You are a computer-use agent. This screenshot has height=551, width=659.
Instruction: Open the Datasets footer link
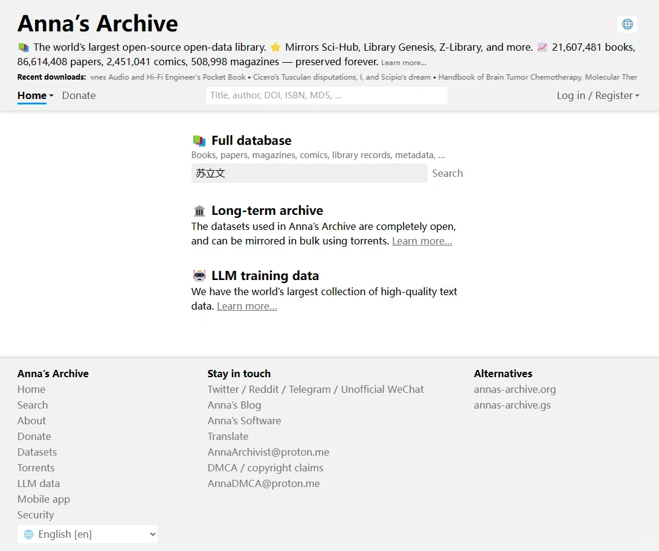[x=37, y=452]
